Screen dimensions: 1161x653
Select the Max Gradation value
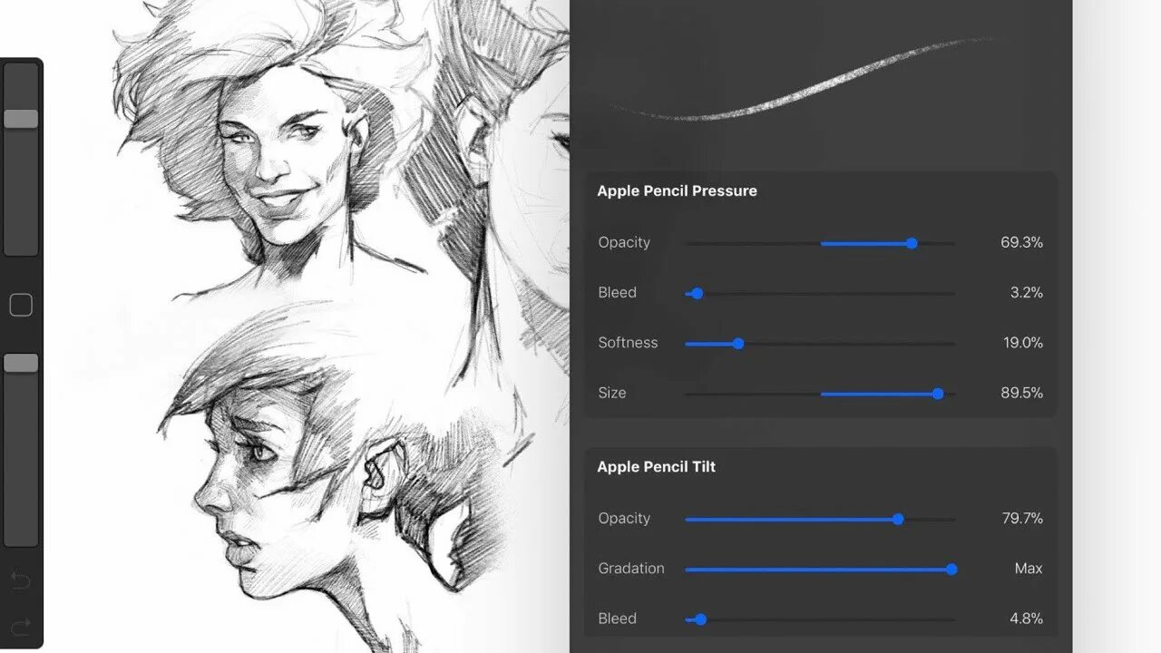[x=1029, y=568]
